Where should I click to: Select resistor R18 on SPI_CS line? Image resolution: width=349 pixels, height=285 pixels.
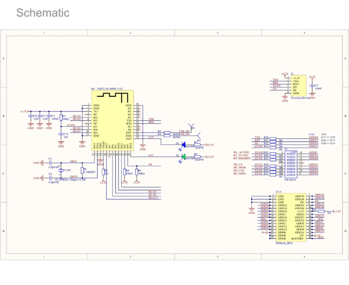click(x=273, y=166)
